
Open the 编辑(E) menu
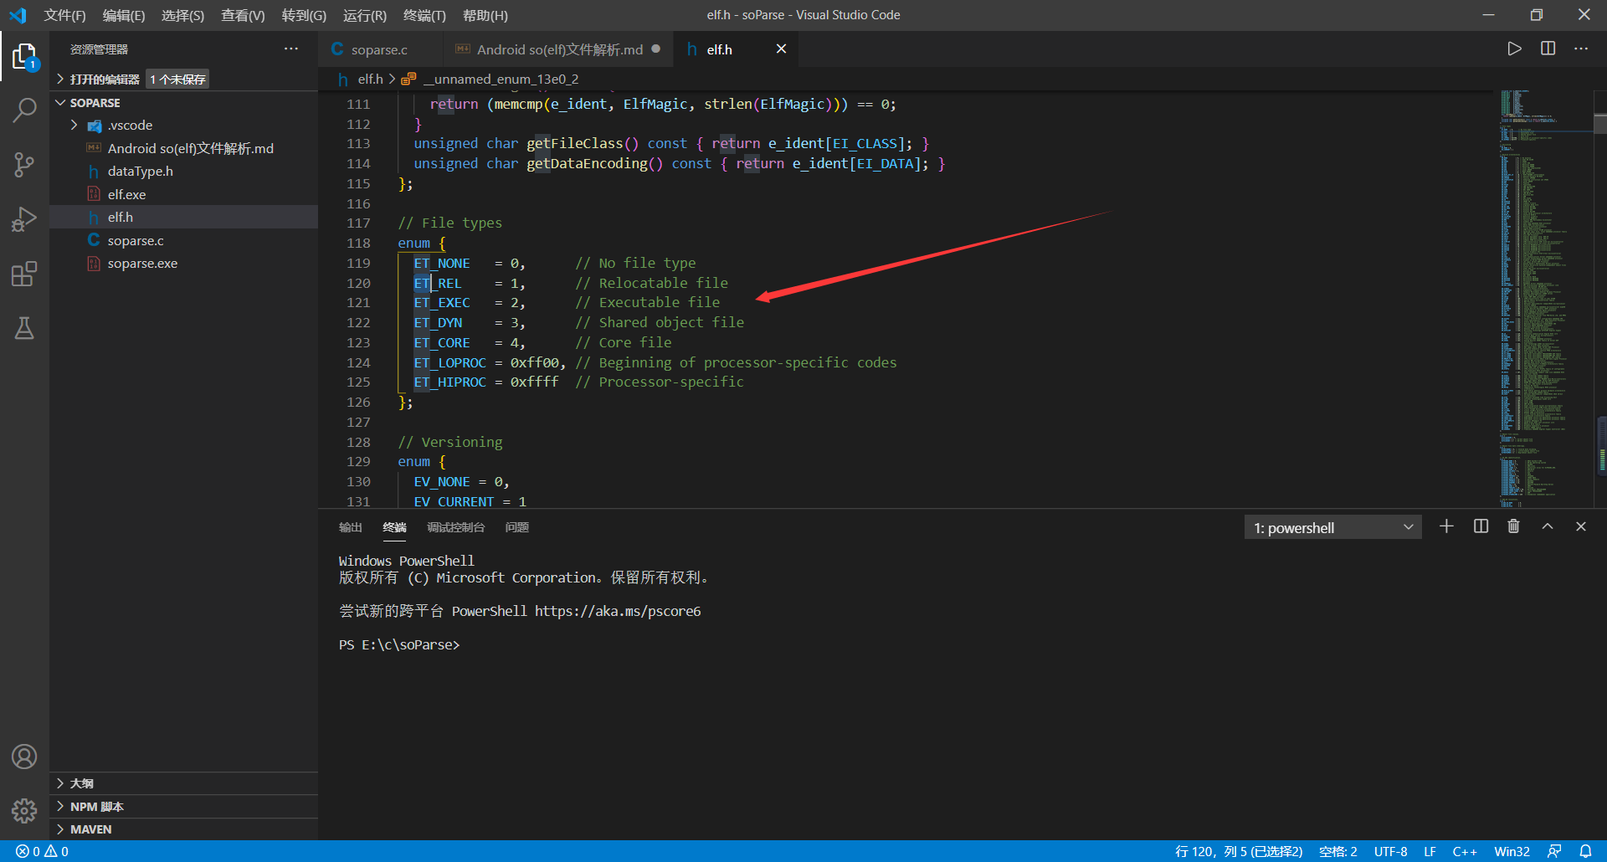click(124, 15)
